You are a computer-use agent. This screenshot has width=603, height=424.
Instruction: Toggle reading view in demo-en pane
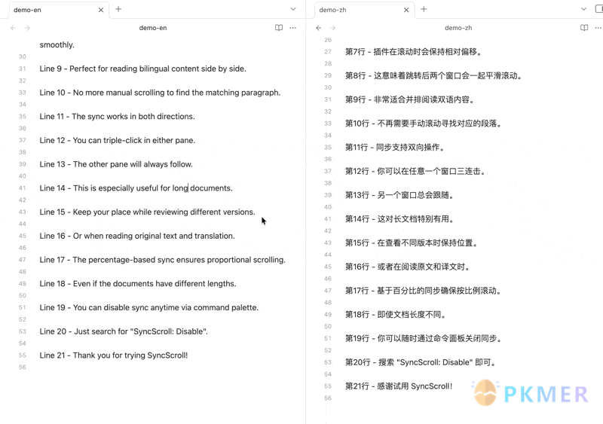(279, 28)
